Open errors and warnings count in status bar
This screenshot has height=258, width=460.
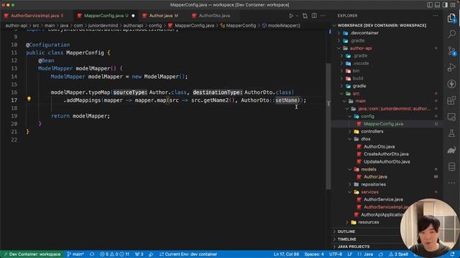click(x=114, y=254)
